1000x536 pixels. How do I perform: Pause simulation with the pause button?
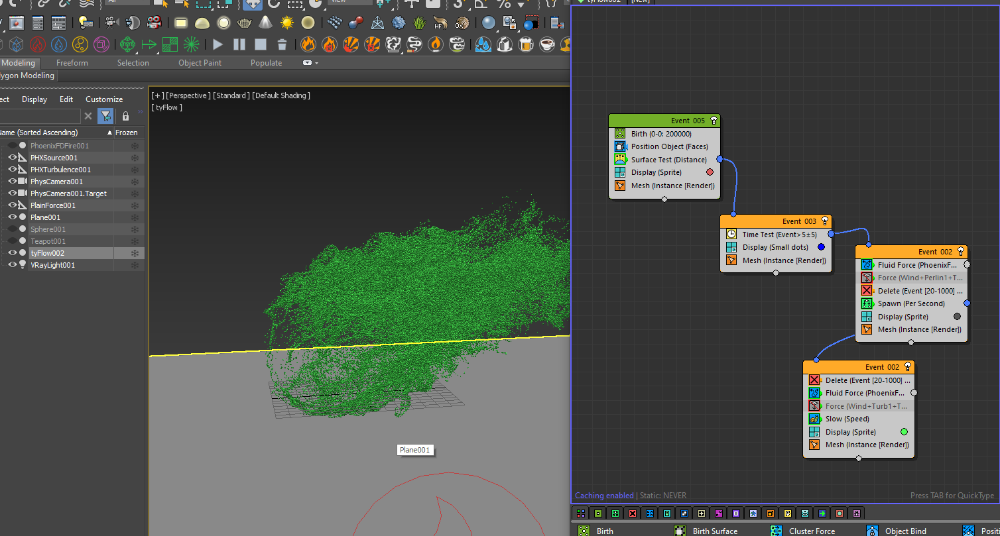tap(239, 44)
